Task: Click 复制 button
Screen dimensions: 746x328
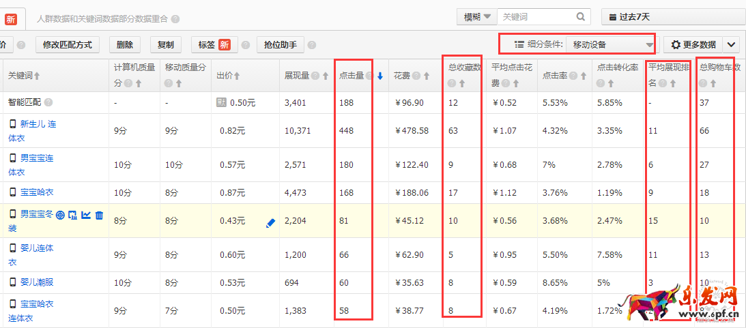Action: [x=165, y=45]
